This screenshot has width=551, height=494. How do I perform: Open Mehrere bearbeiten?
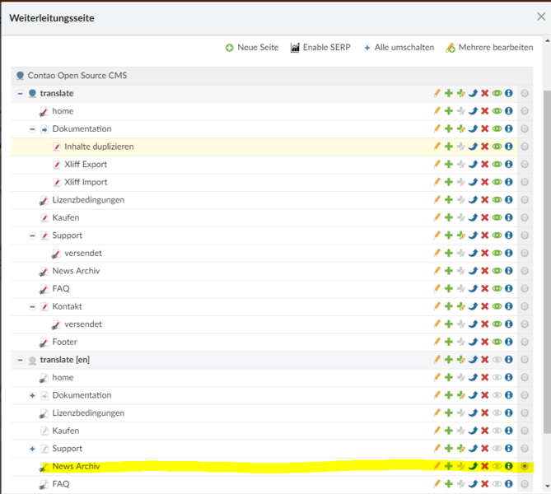pos(489,48)
